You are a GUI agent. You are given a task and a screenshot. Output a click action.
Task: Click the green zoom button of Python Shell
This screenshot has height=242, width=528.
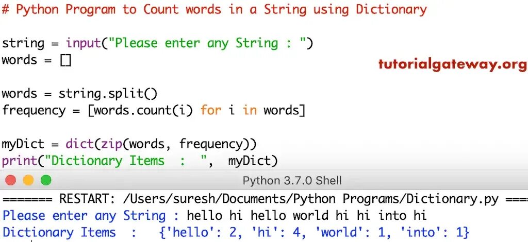coord(46,180)
